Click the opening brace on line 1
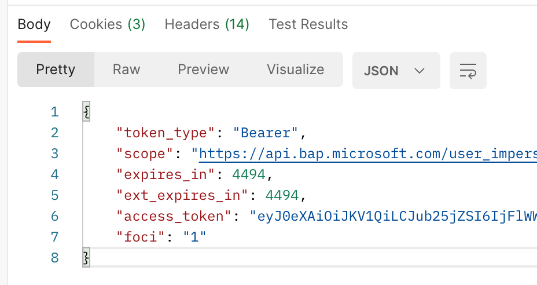Viewport: 537px width, 285px height. click(87, 112)
